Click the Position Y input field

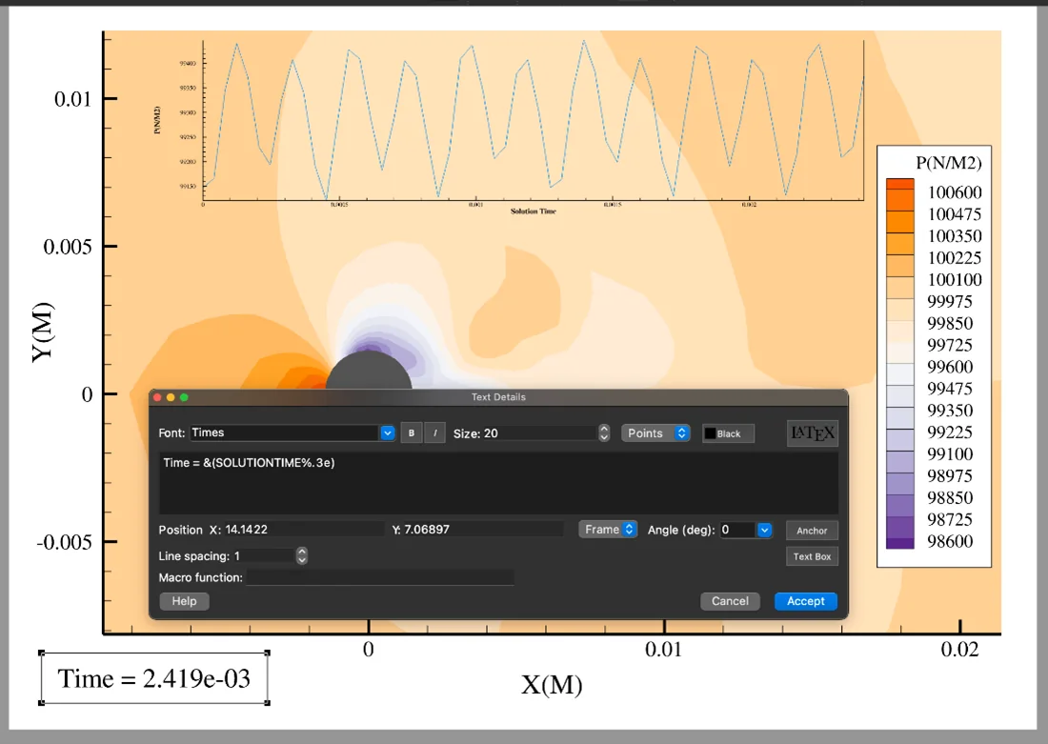coord(483,530)
